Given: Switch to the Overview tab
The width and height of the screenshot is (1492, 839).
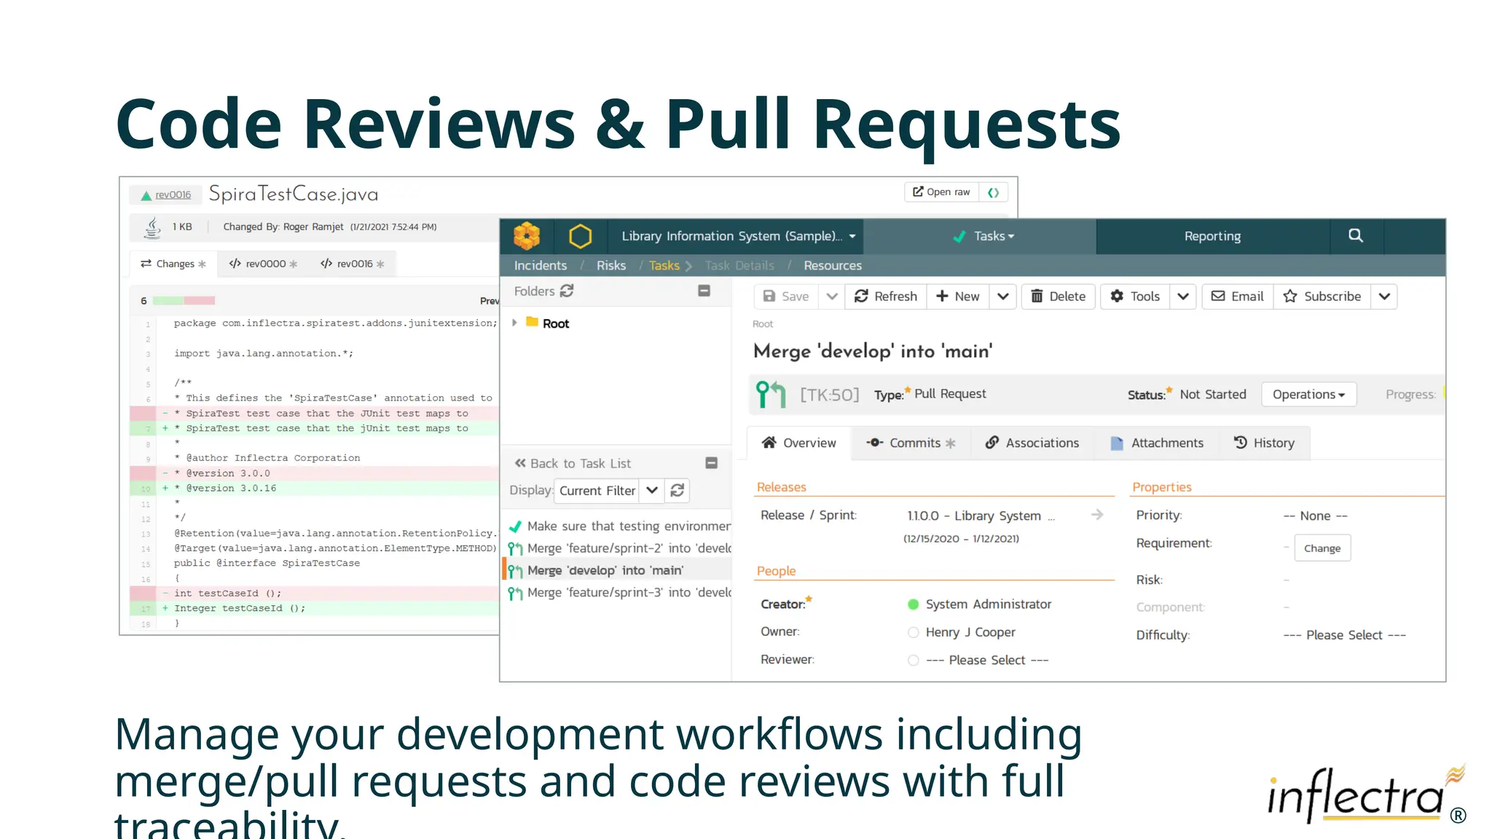Looking at the screenshot, I should 799,443.
